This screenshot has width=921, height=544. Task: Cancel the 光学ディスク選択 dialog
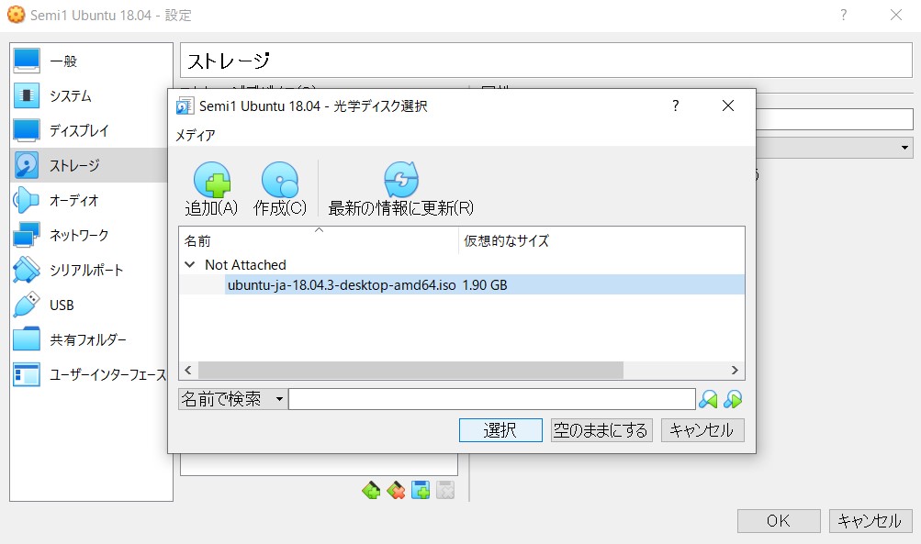point(702,430)
